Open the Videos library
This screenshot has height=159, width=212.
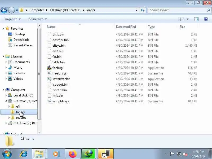pyautogui.click(x=18, y=78)
